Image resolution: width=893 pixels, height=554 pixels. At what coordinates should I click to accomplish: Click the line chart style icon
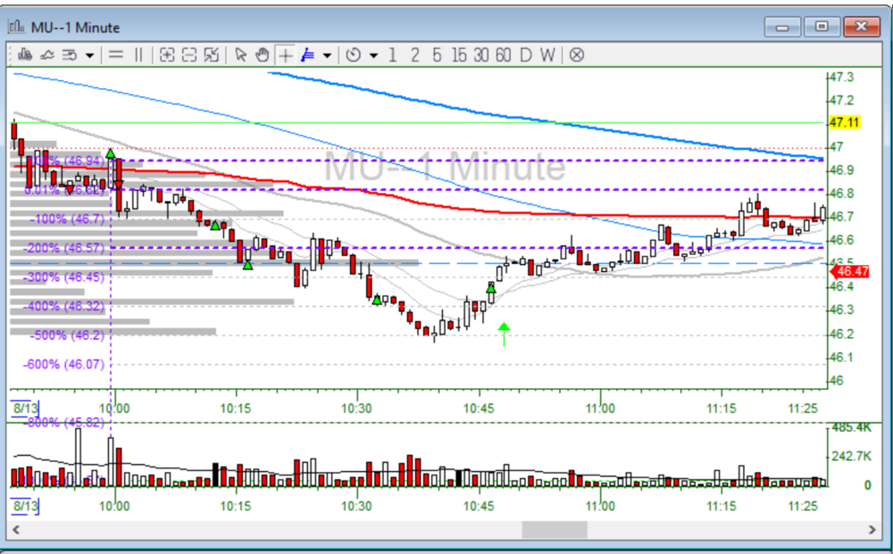(46, 54)
